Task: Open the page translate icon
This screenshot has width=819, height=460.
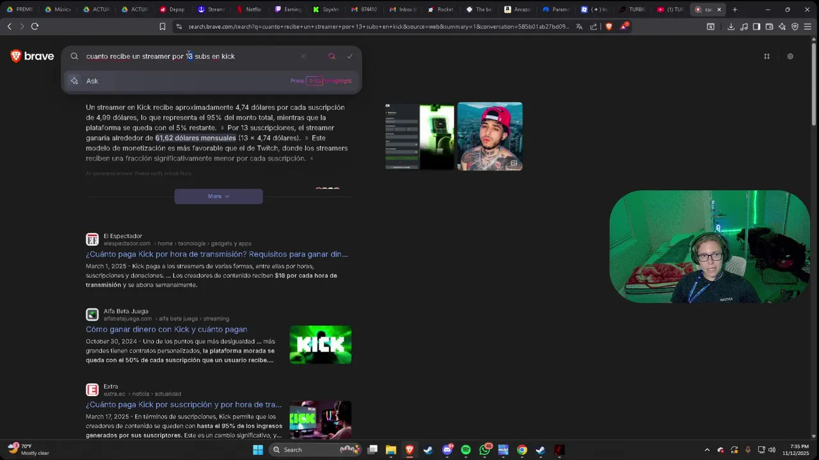Action: click(579, 27)
